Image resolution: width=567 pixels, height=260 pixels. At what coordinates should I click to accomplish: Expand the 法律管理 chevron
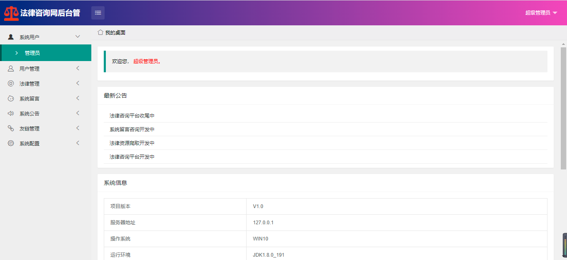click(x=78, y=83)
